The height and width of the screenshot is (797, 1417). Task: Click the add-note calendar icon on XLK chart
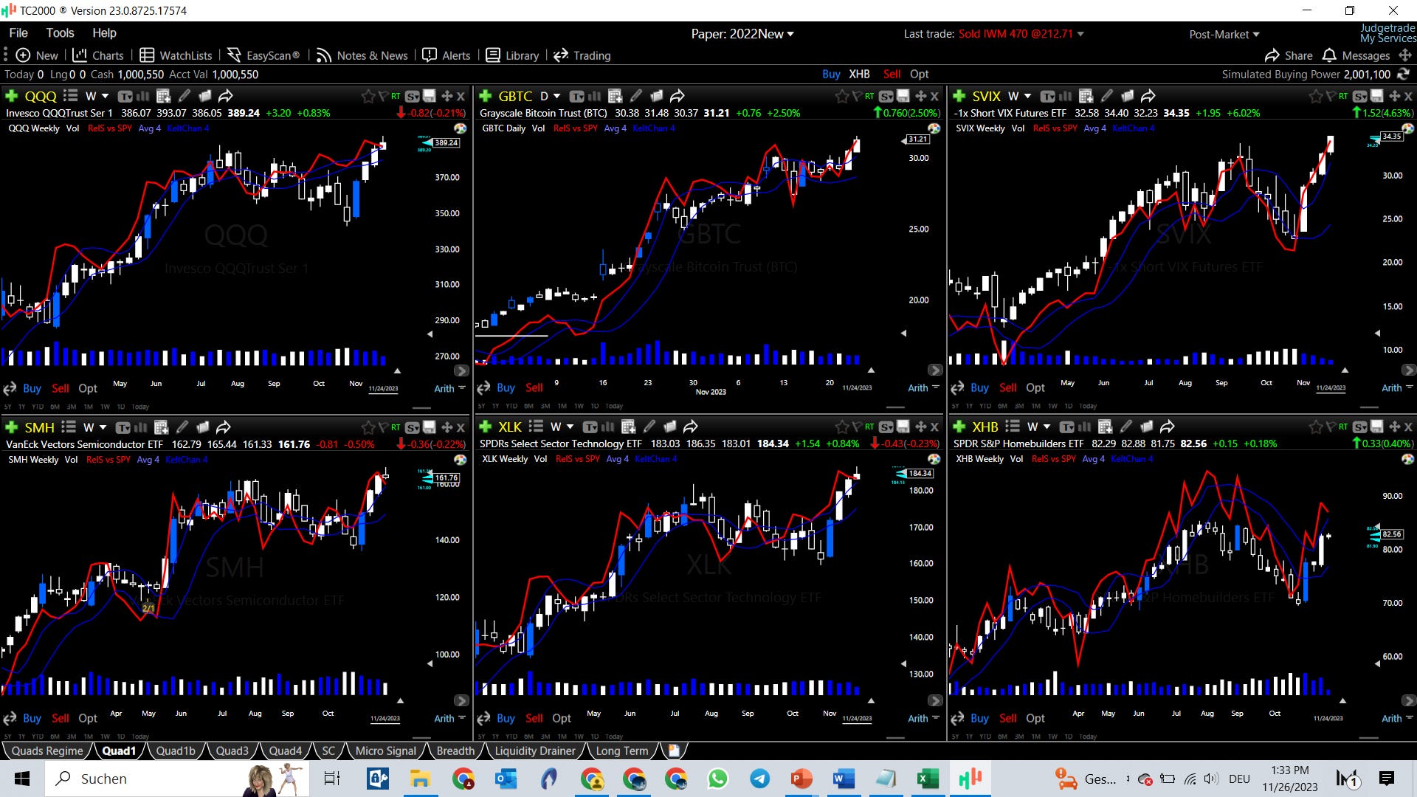pos(628,427)
